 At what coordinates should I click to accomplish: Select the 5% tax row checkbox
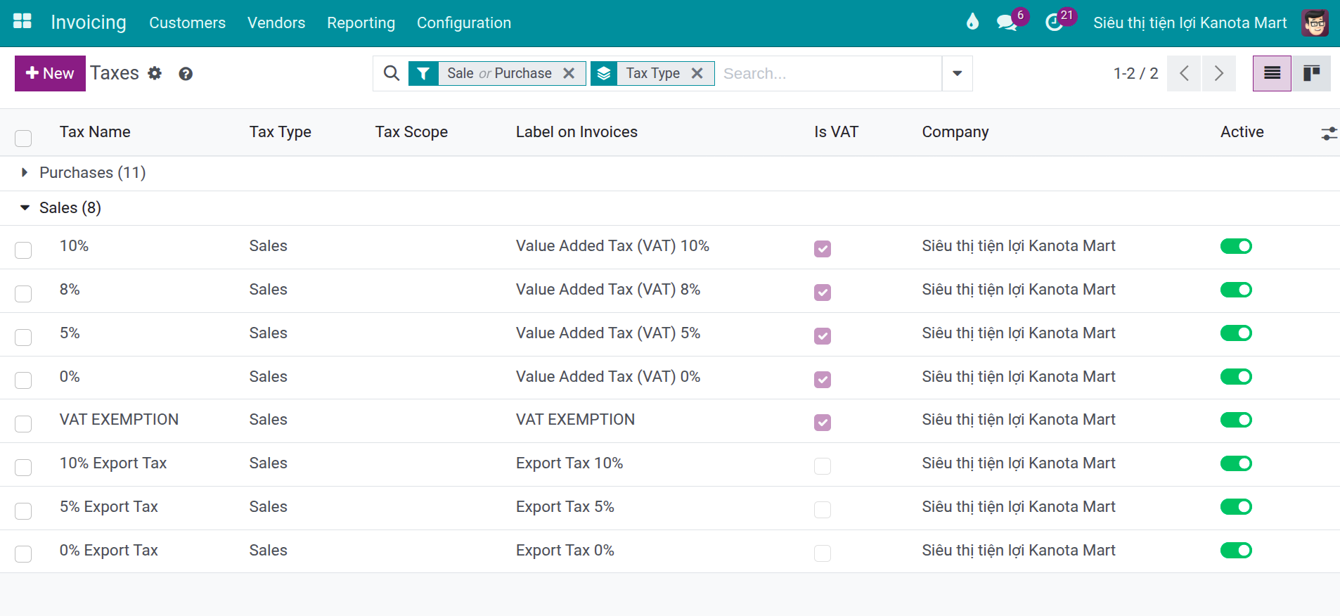23,337
